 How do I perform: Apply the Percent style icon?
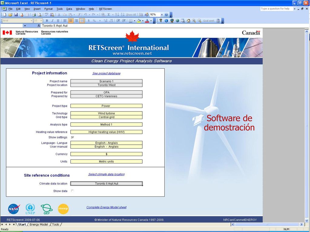(94, 21)
